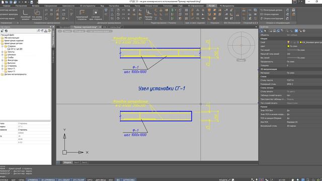Click the Цвет color swatch value
This screenshot has width=322, height=181.
pyautogui.click(x=288, y=46)
